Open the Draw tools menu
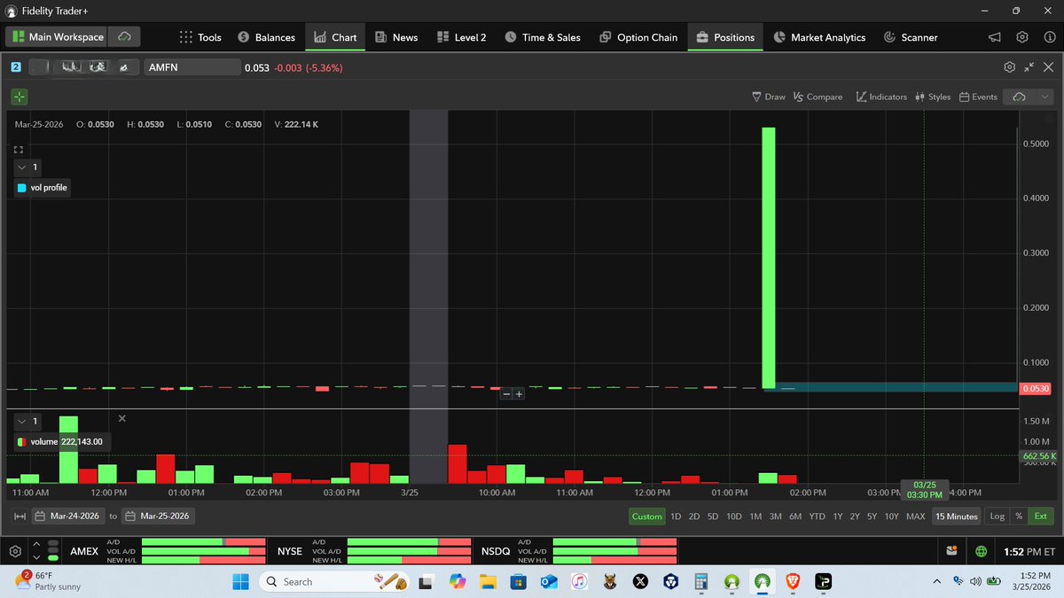The image size is (1064, 598). click(768, 97)
